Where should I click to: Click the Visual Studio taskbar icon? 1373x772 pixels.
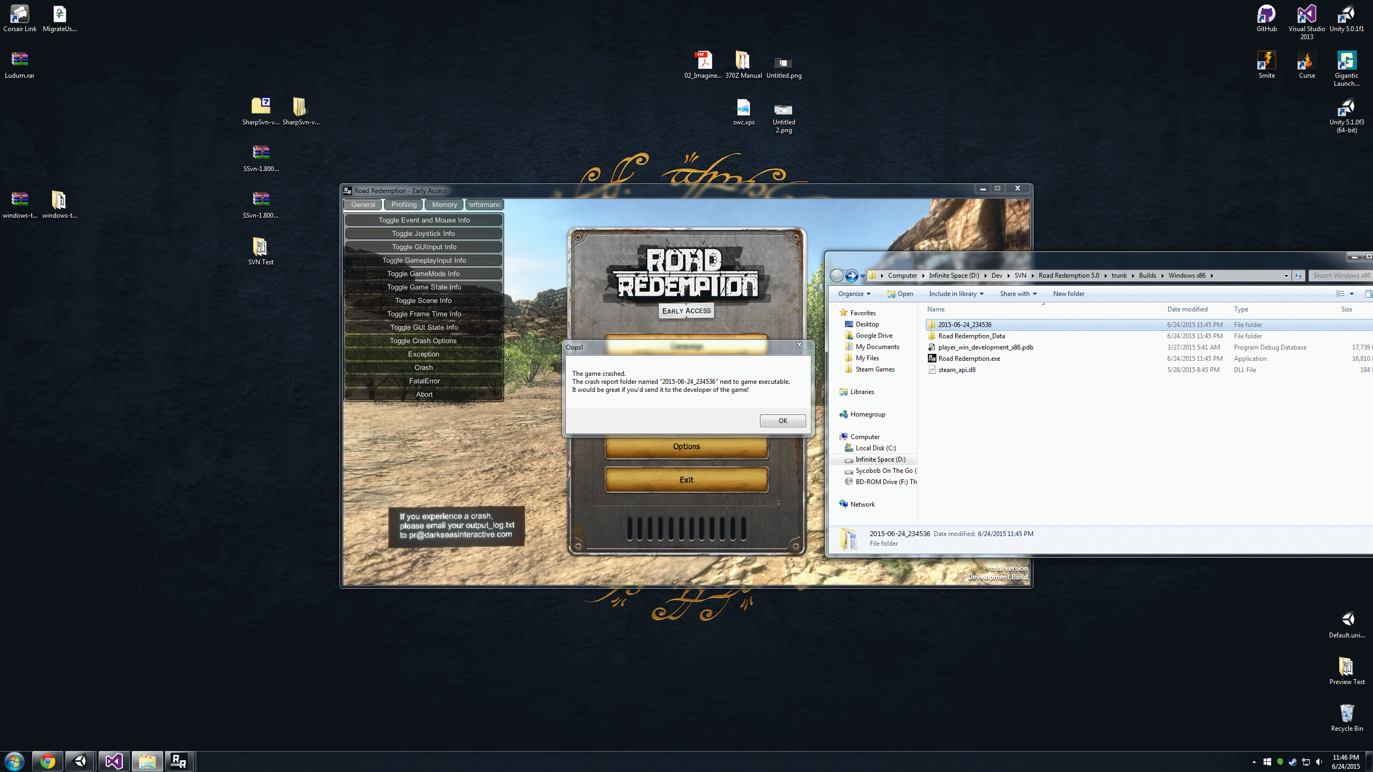(x=114, y=761)
